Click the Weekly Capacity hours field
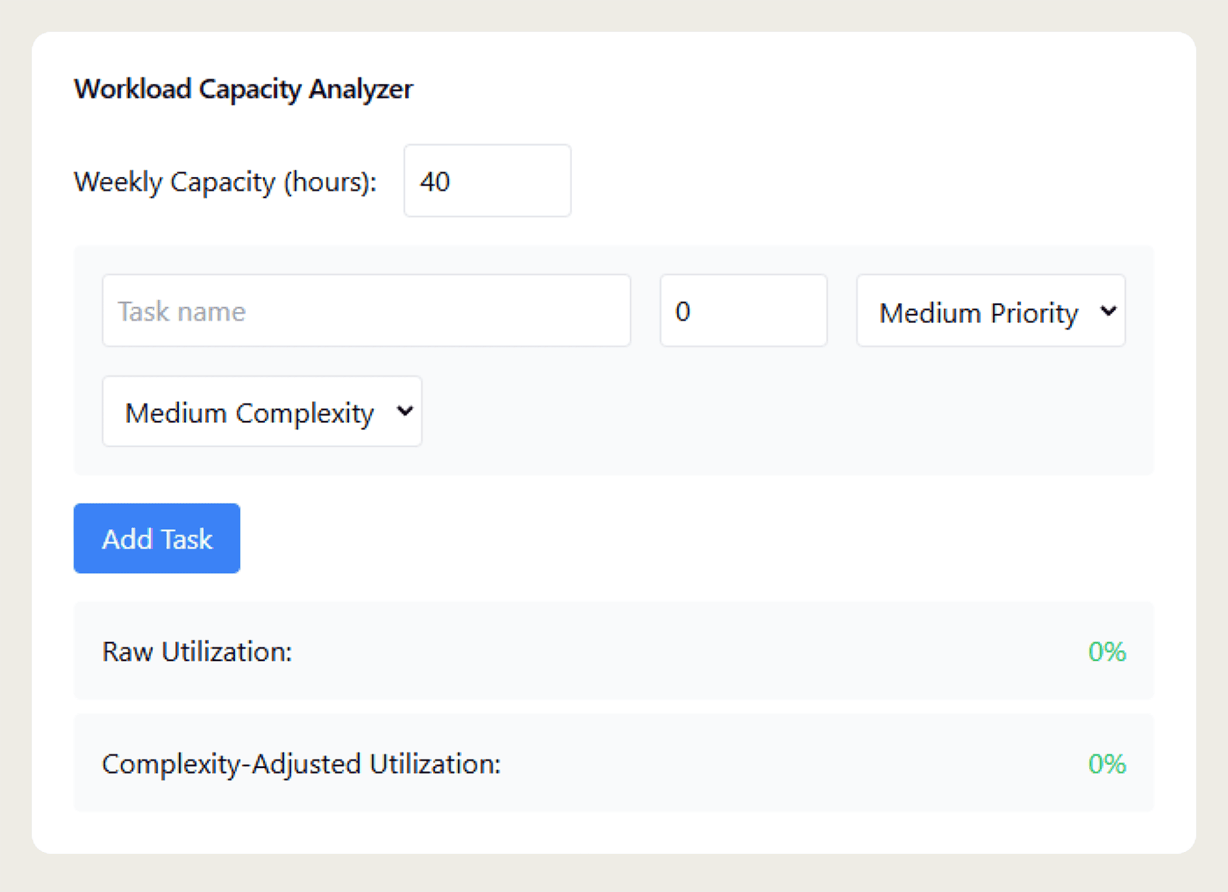 point(486,181)
